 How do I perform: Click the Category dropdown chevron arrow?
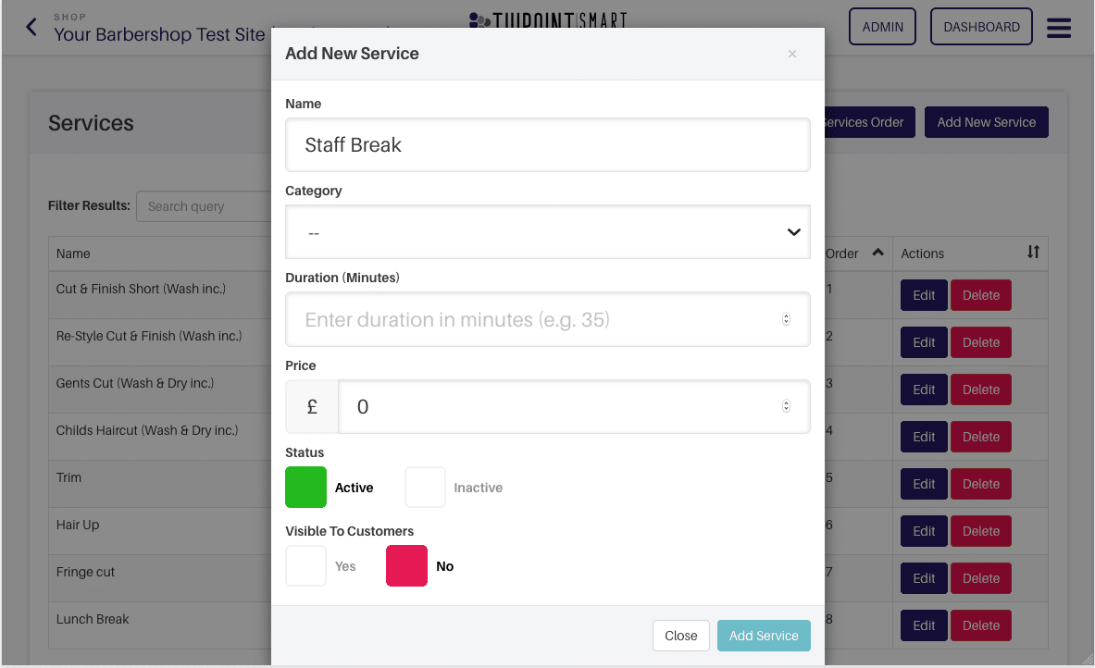(793, 231)
